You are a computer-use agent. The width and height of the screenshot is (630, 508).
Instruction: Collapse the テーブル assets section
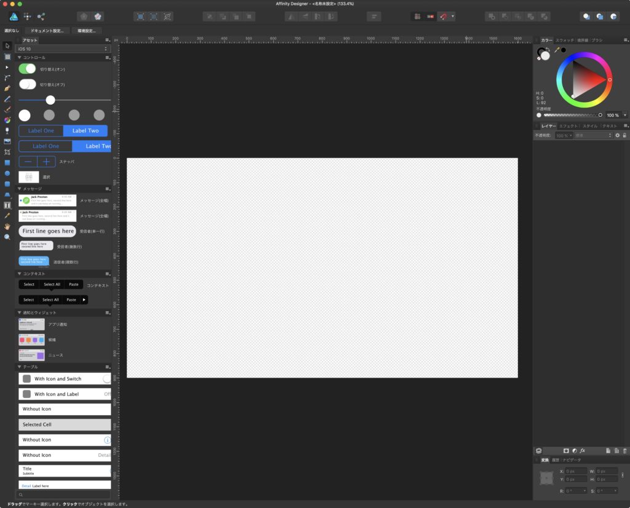[x=19, y=367]
